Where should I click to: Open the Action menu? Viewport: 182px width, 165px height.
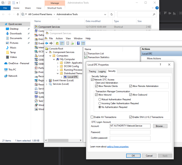pyautogui.click(x=59, y=38)
